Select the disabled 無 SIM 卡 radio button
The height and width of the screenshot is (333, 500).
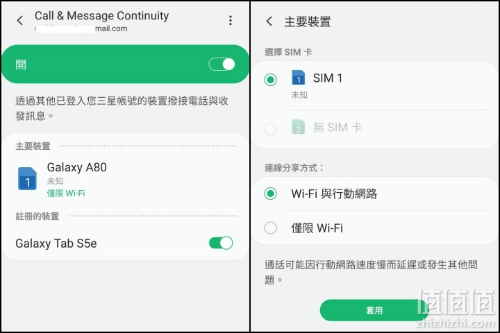270,129
